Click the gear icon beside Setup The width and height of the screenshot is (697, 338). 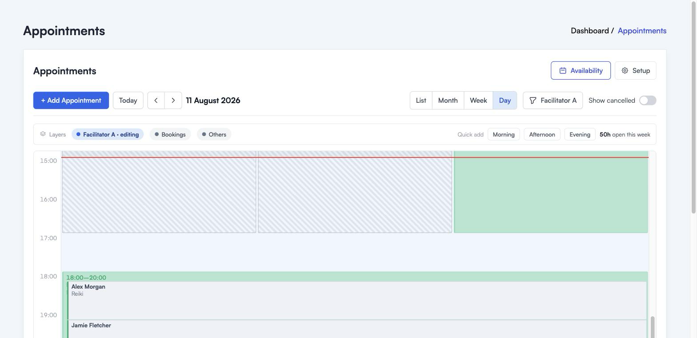tap(625, 71)
